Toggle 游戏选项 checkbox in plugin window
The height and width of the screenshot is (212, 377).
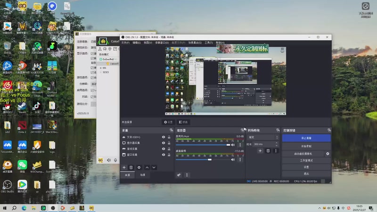tap(92, 77)
